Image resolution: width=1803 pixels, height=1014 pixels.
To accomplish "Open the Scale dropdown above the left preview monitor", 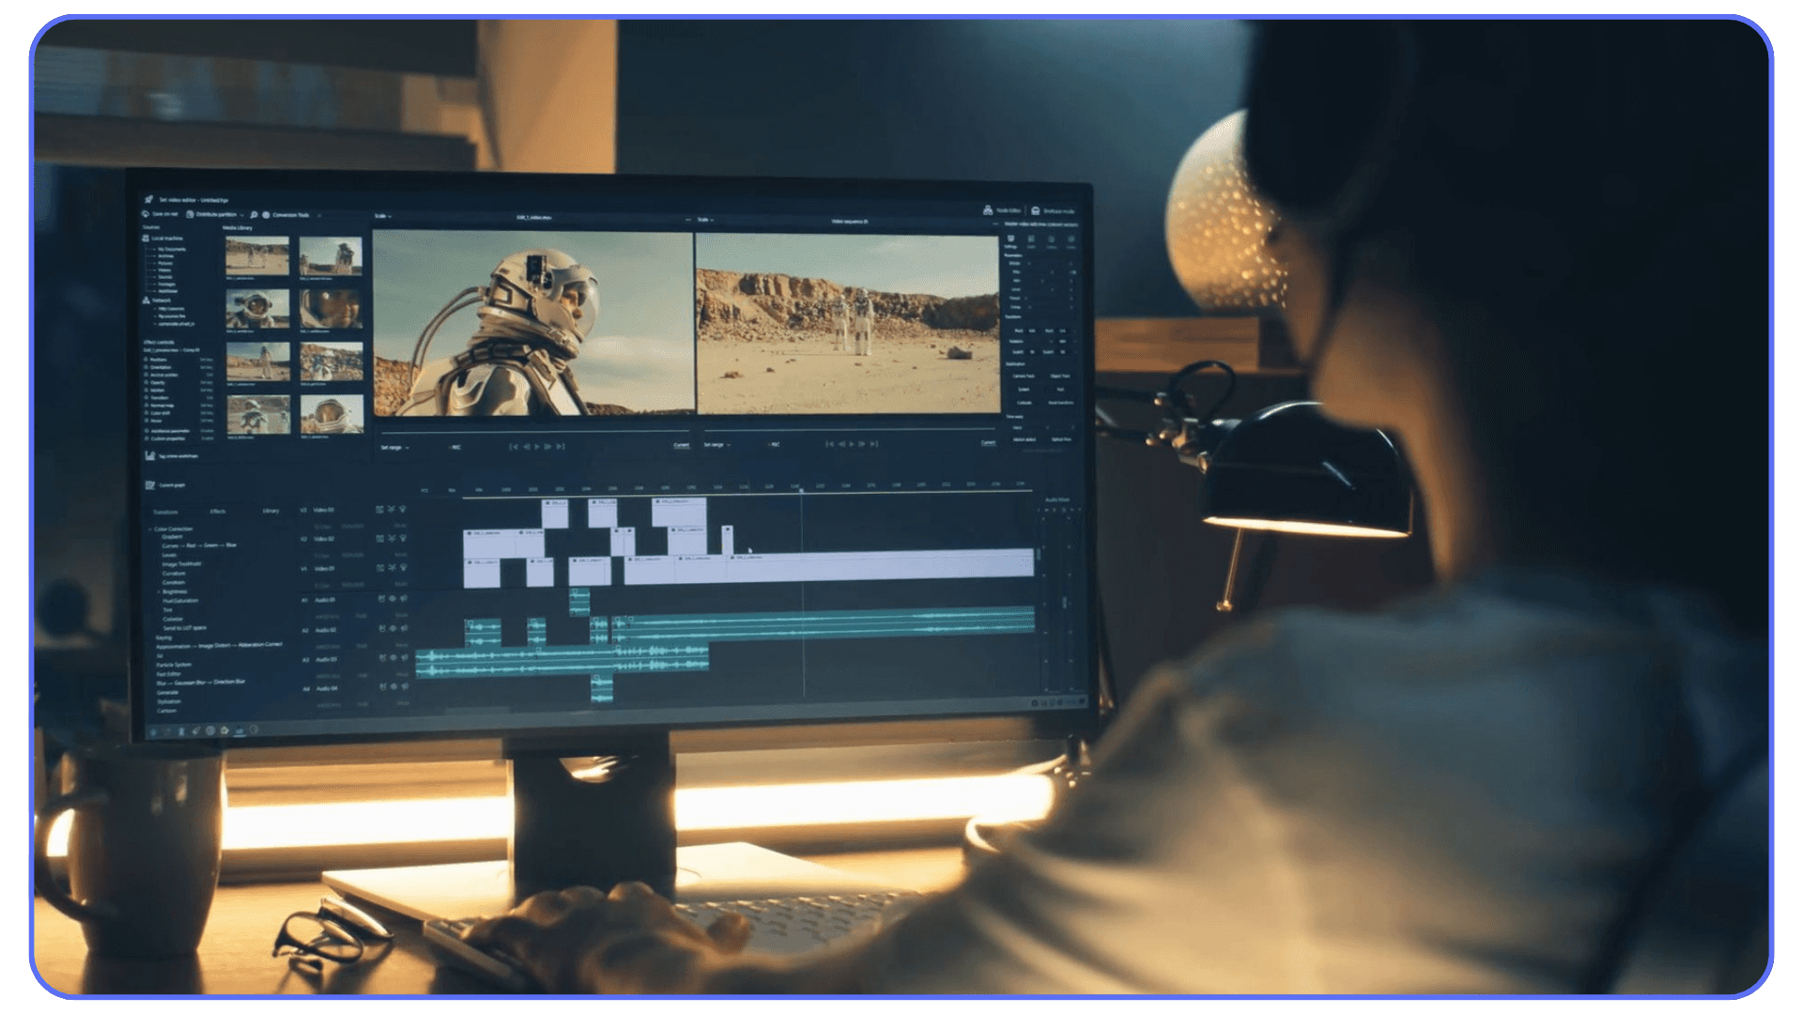I will point(382,216).
